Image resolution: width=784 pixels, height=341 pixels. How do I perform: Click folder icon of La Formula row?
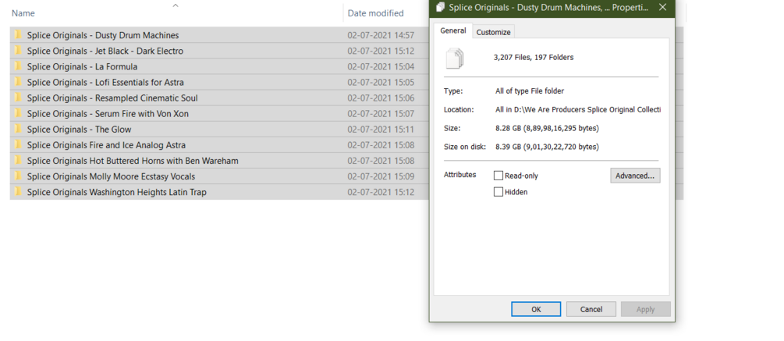(18, 66)
